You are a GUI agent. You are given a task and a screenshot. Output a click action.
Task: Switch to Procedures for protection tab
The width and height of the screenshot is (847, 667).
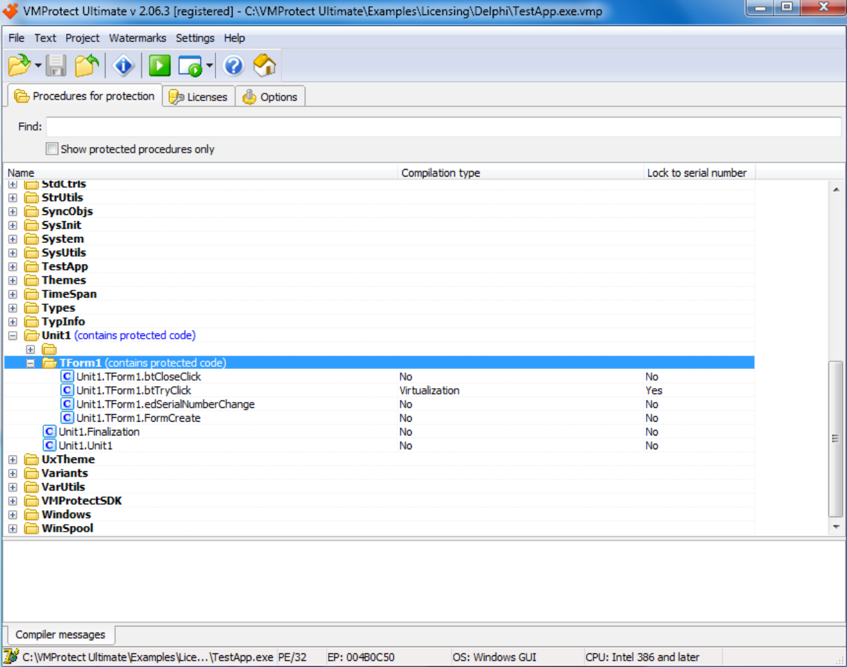point(84,96)
